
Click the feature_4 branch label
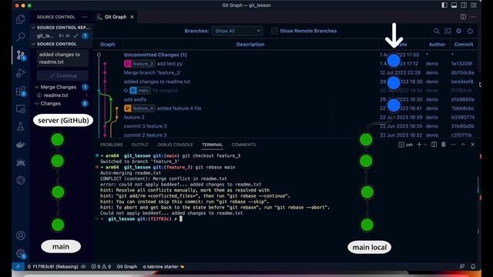[139, 108]
